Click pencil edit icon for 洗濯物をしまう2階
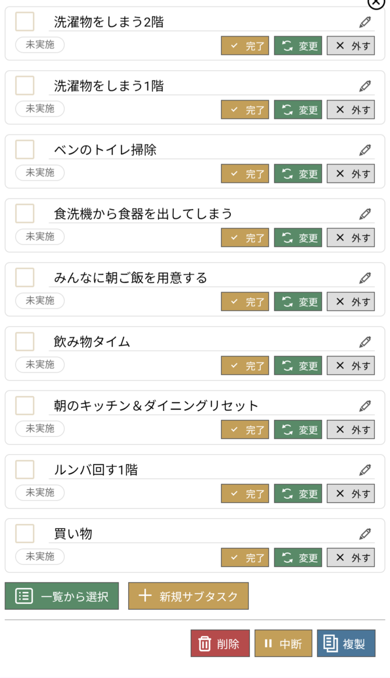 coord(365,22)
